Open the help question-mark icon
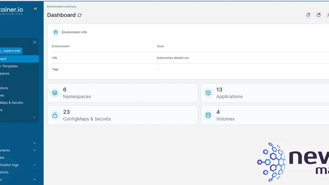Viewport: 329px width, 185px height. [318, 15]
